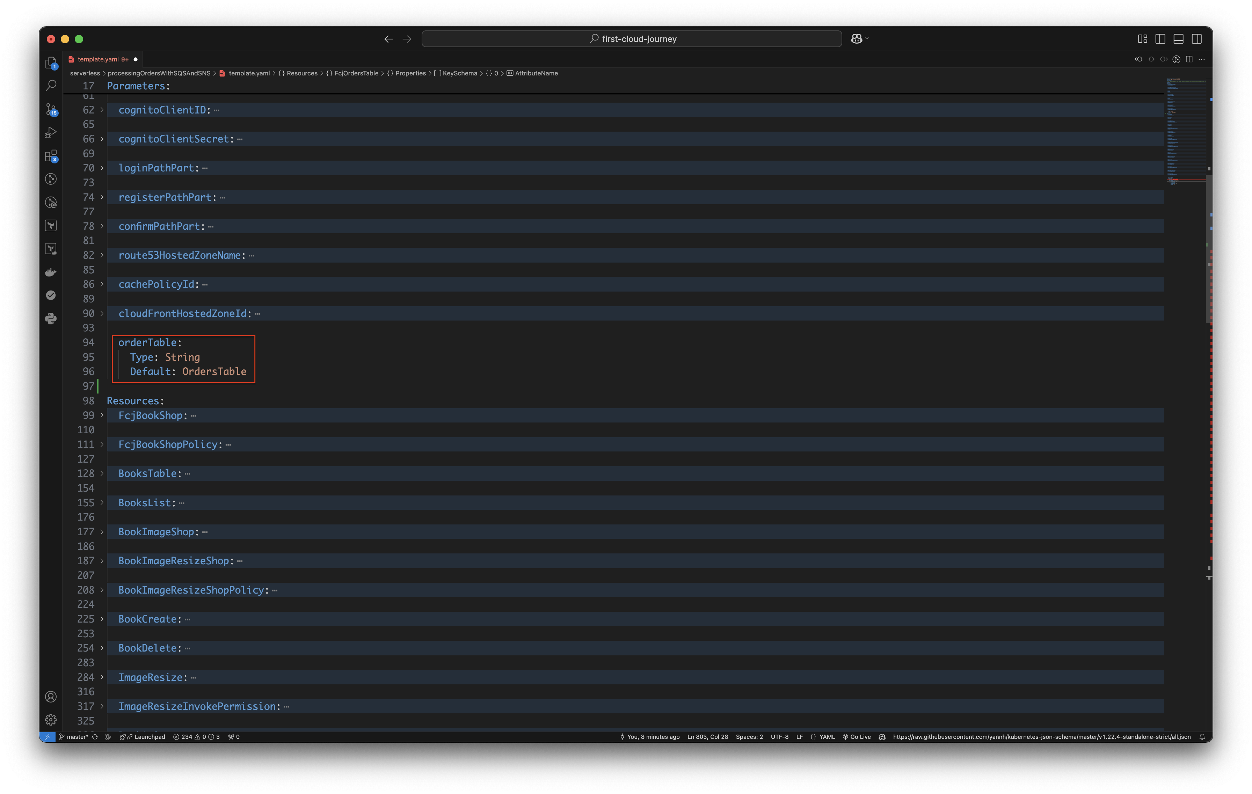Open the Python view

coord(50,318)
